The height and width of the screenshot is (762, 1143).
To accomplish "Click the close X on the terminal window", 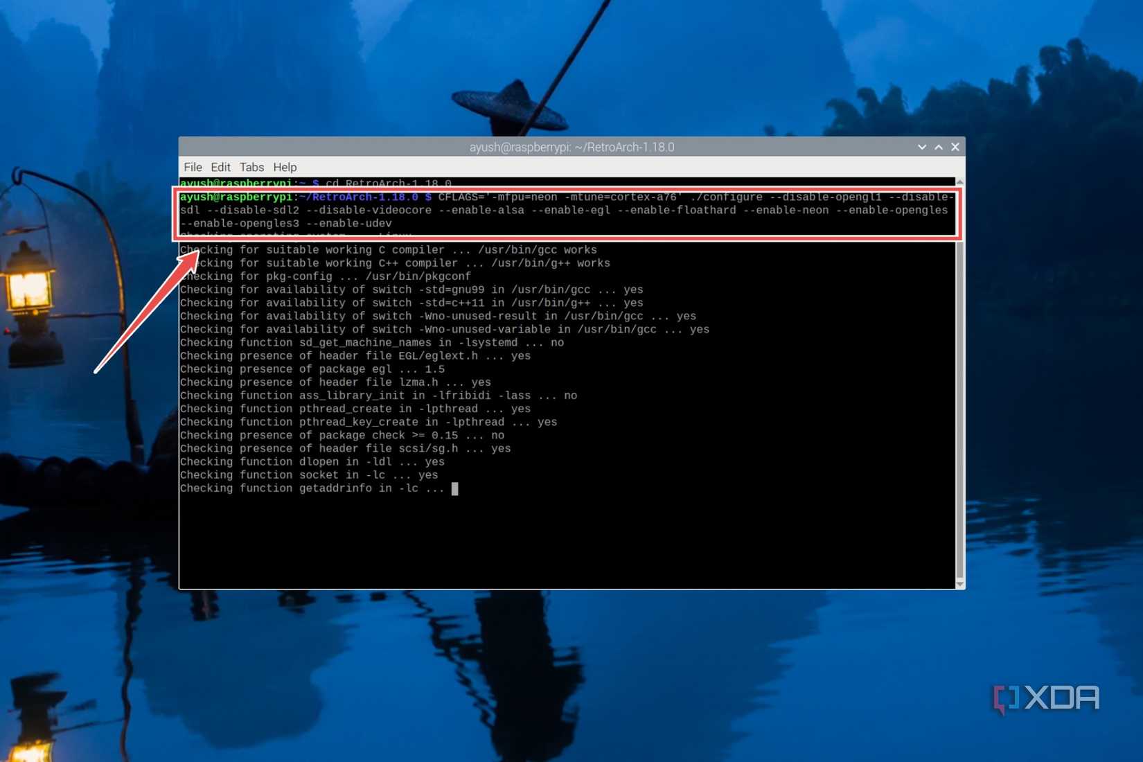I will point(955,147).
